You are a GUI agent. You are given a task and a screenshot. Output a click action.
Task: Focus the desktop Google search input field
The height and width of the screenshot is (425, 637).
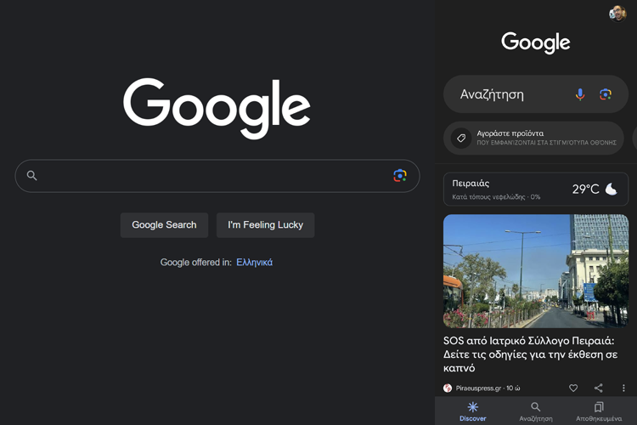(217, 176)
